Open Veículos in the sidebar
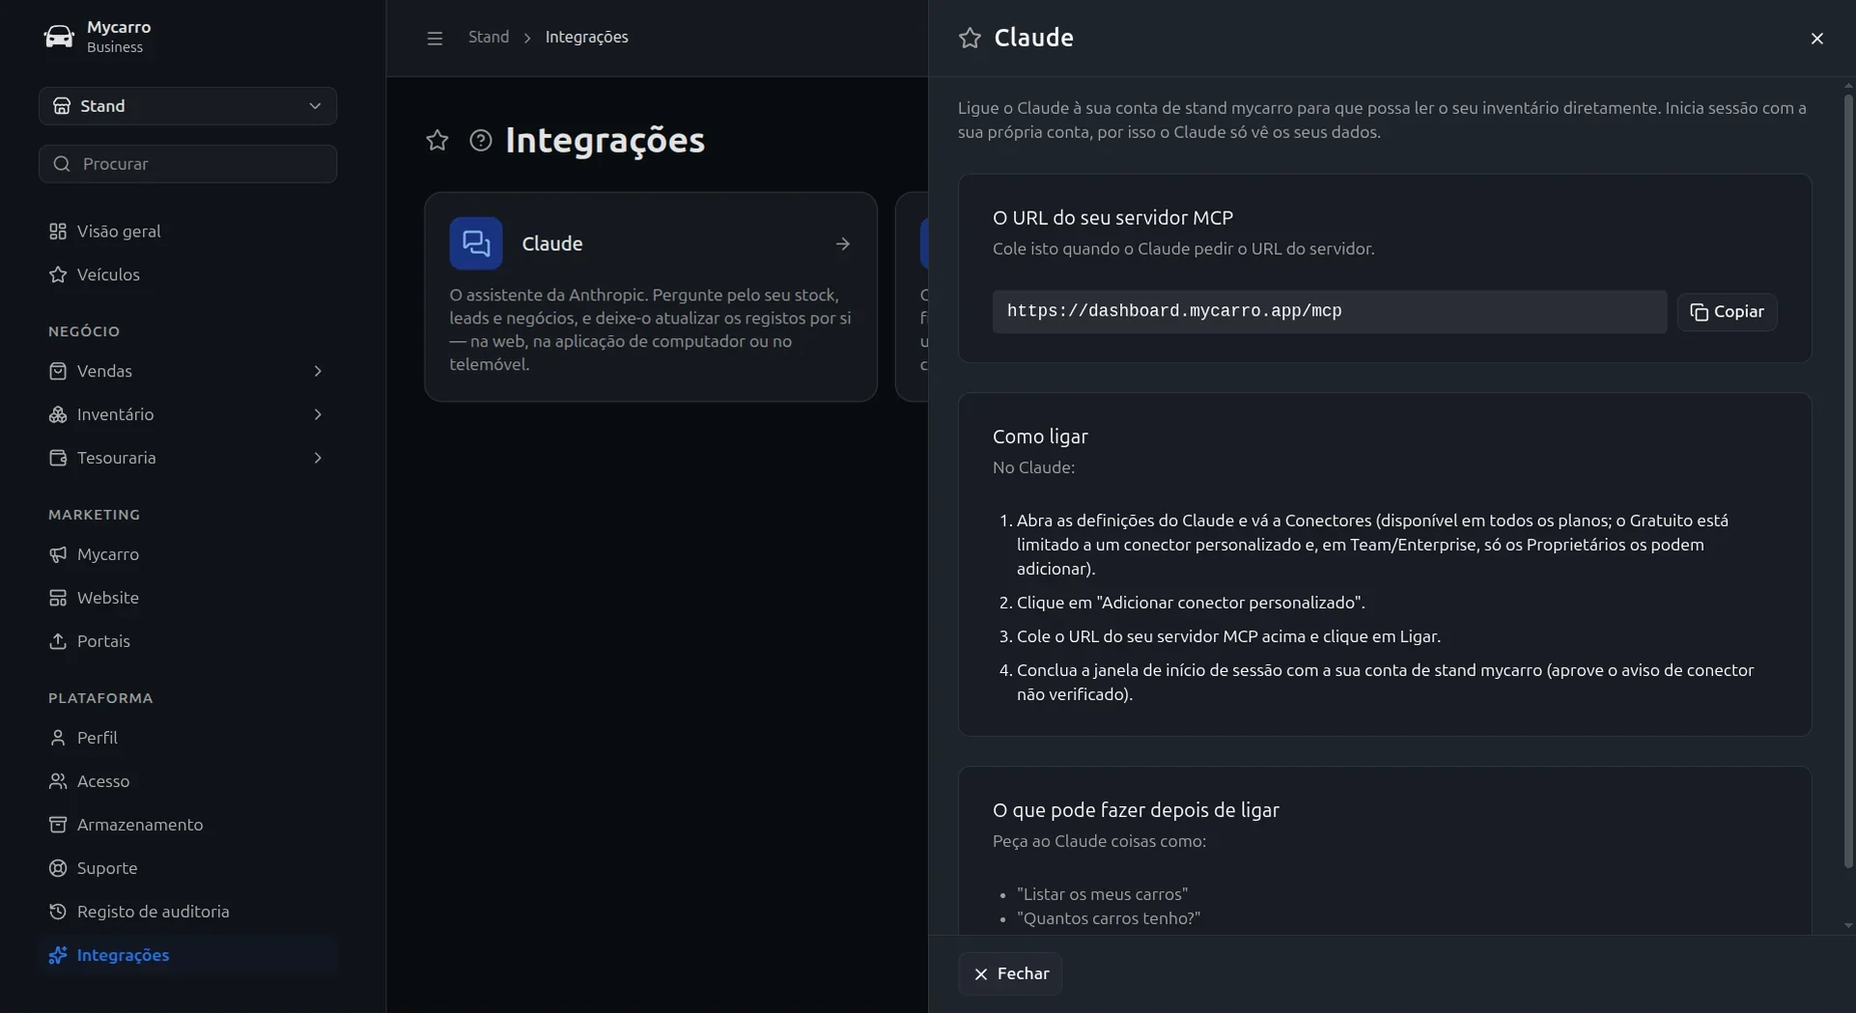 187,274
